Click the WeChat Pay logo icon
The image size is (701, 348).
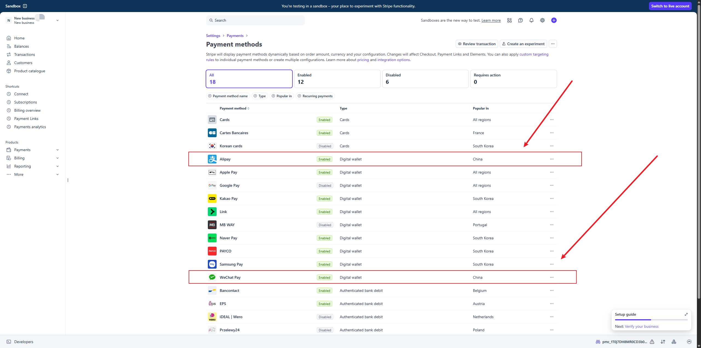coord(212,277)
